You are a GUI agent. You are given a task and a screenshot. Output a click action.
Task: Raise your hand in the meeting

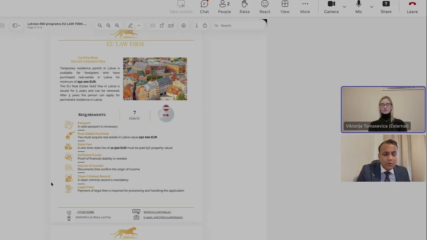pyautogui.click(x=245, y=7)
